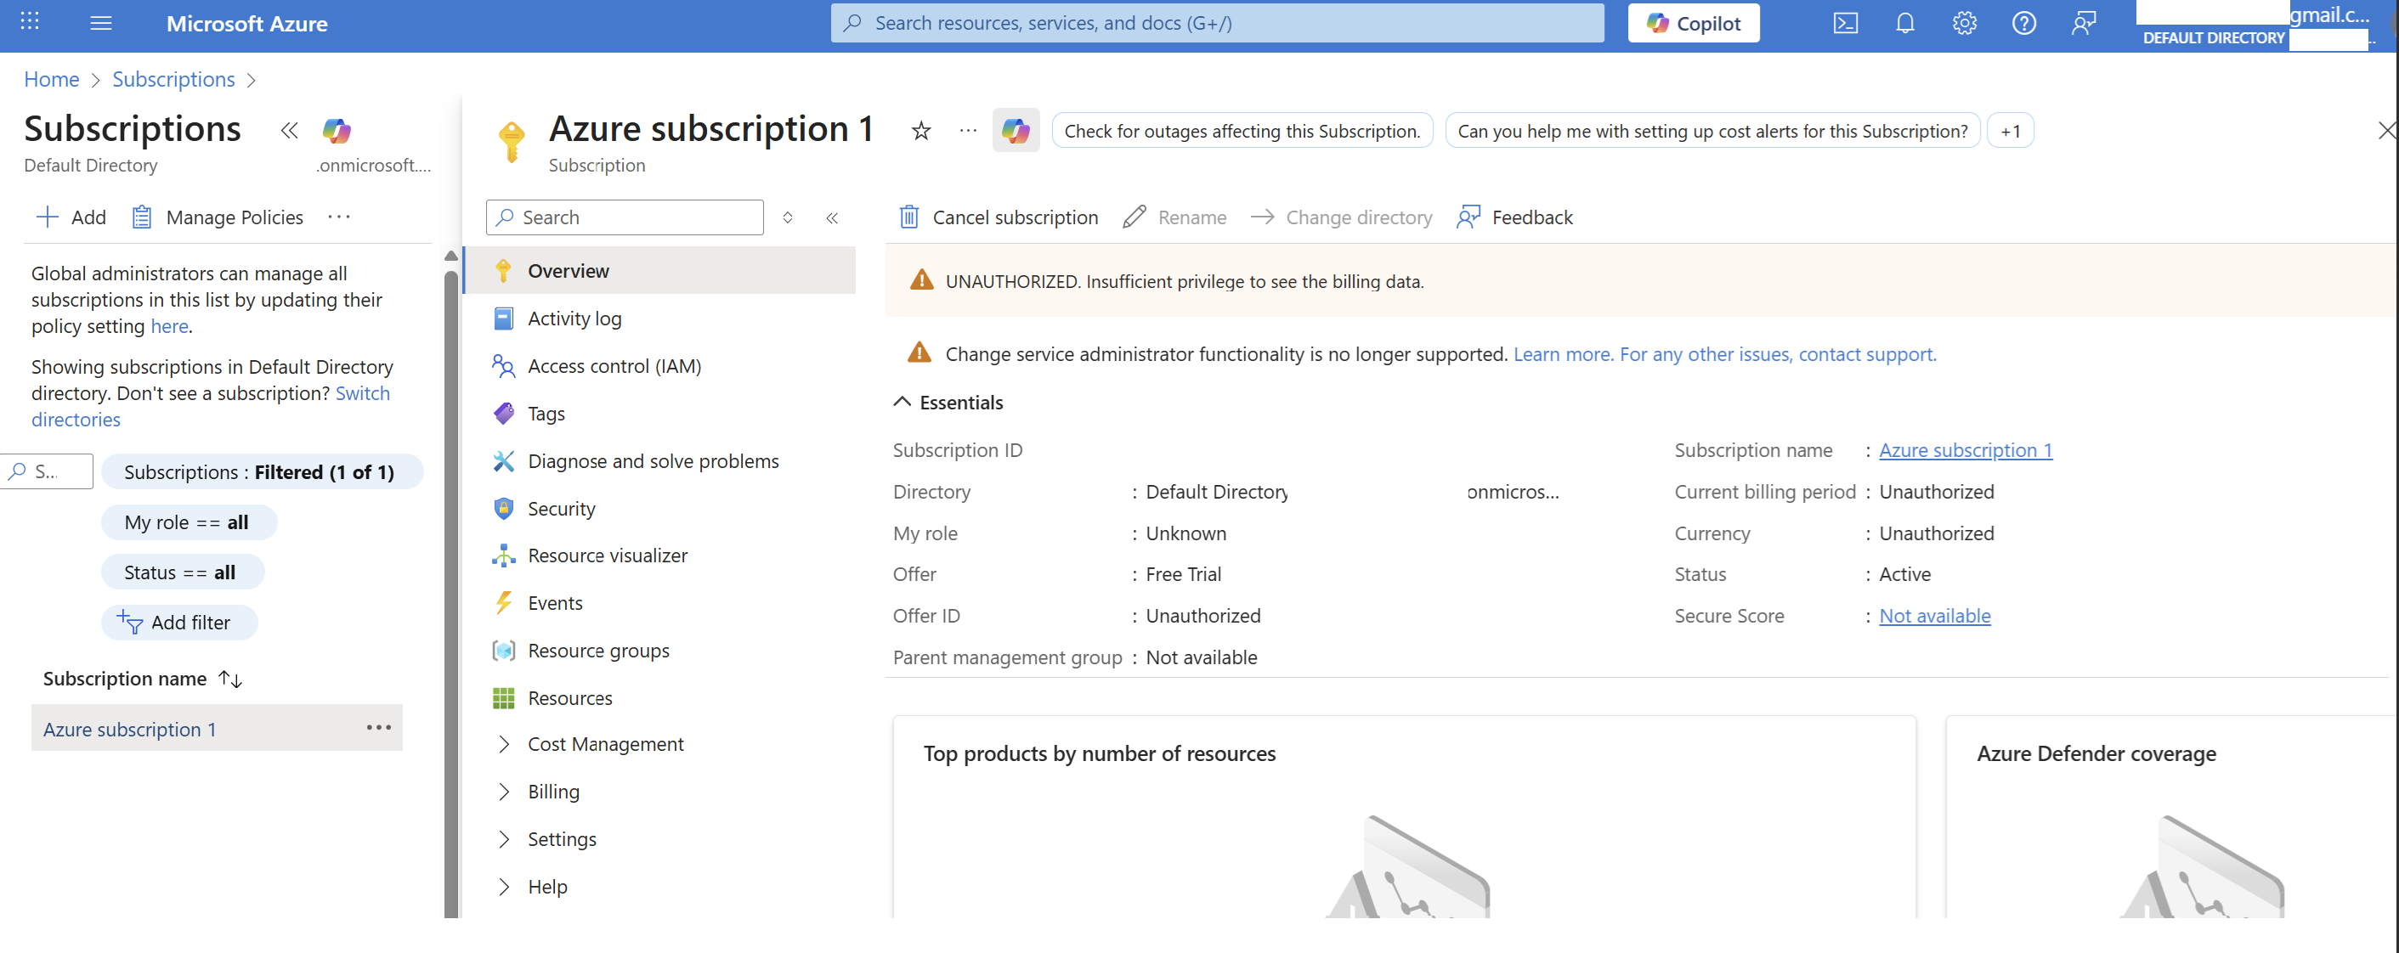This screenshot has height=953, width=2399.
Task: Open portal settings gear
Action: (1964, 23)
